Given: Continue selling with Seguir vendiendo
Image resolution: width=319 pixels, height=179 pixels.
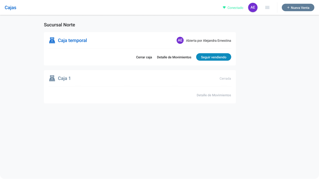Looking at the screenshot, I should click(213, 57).
